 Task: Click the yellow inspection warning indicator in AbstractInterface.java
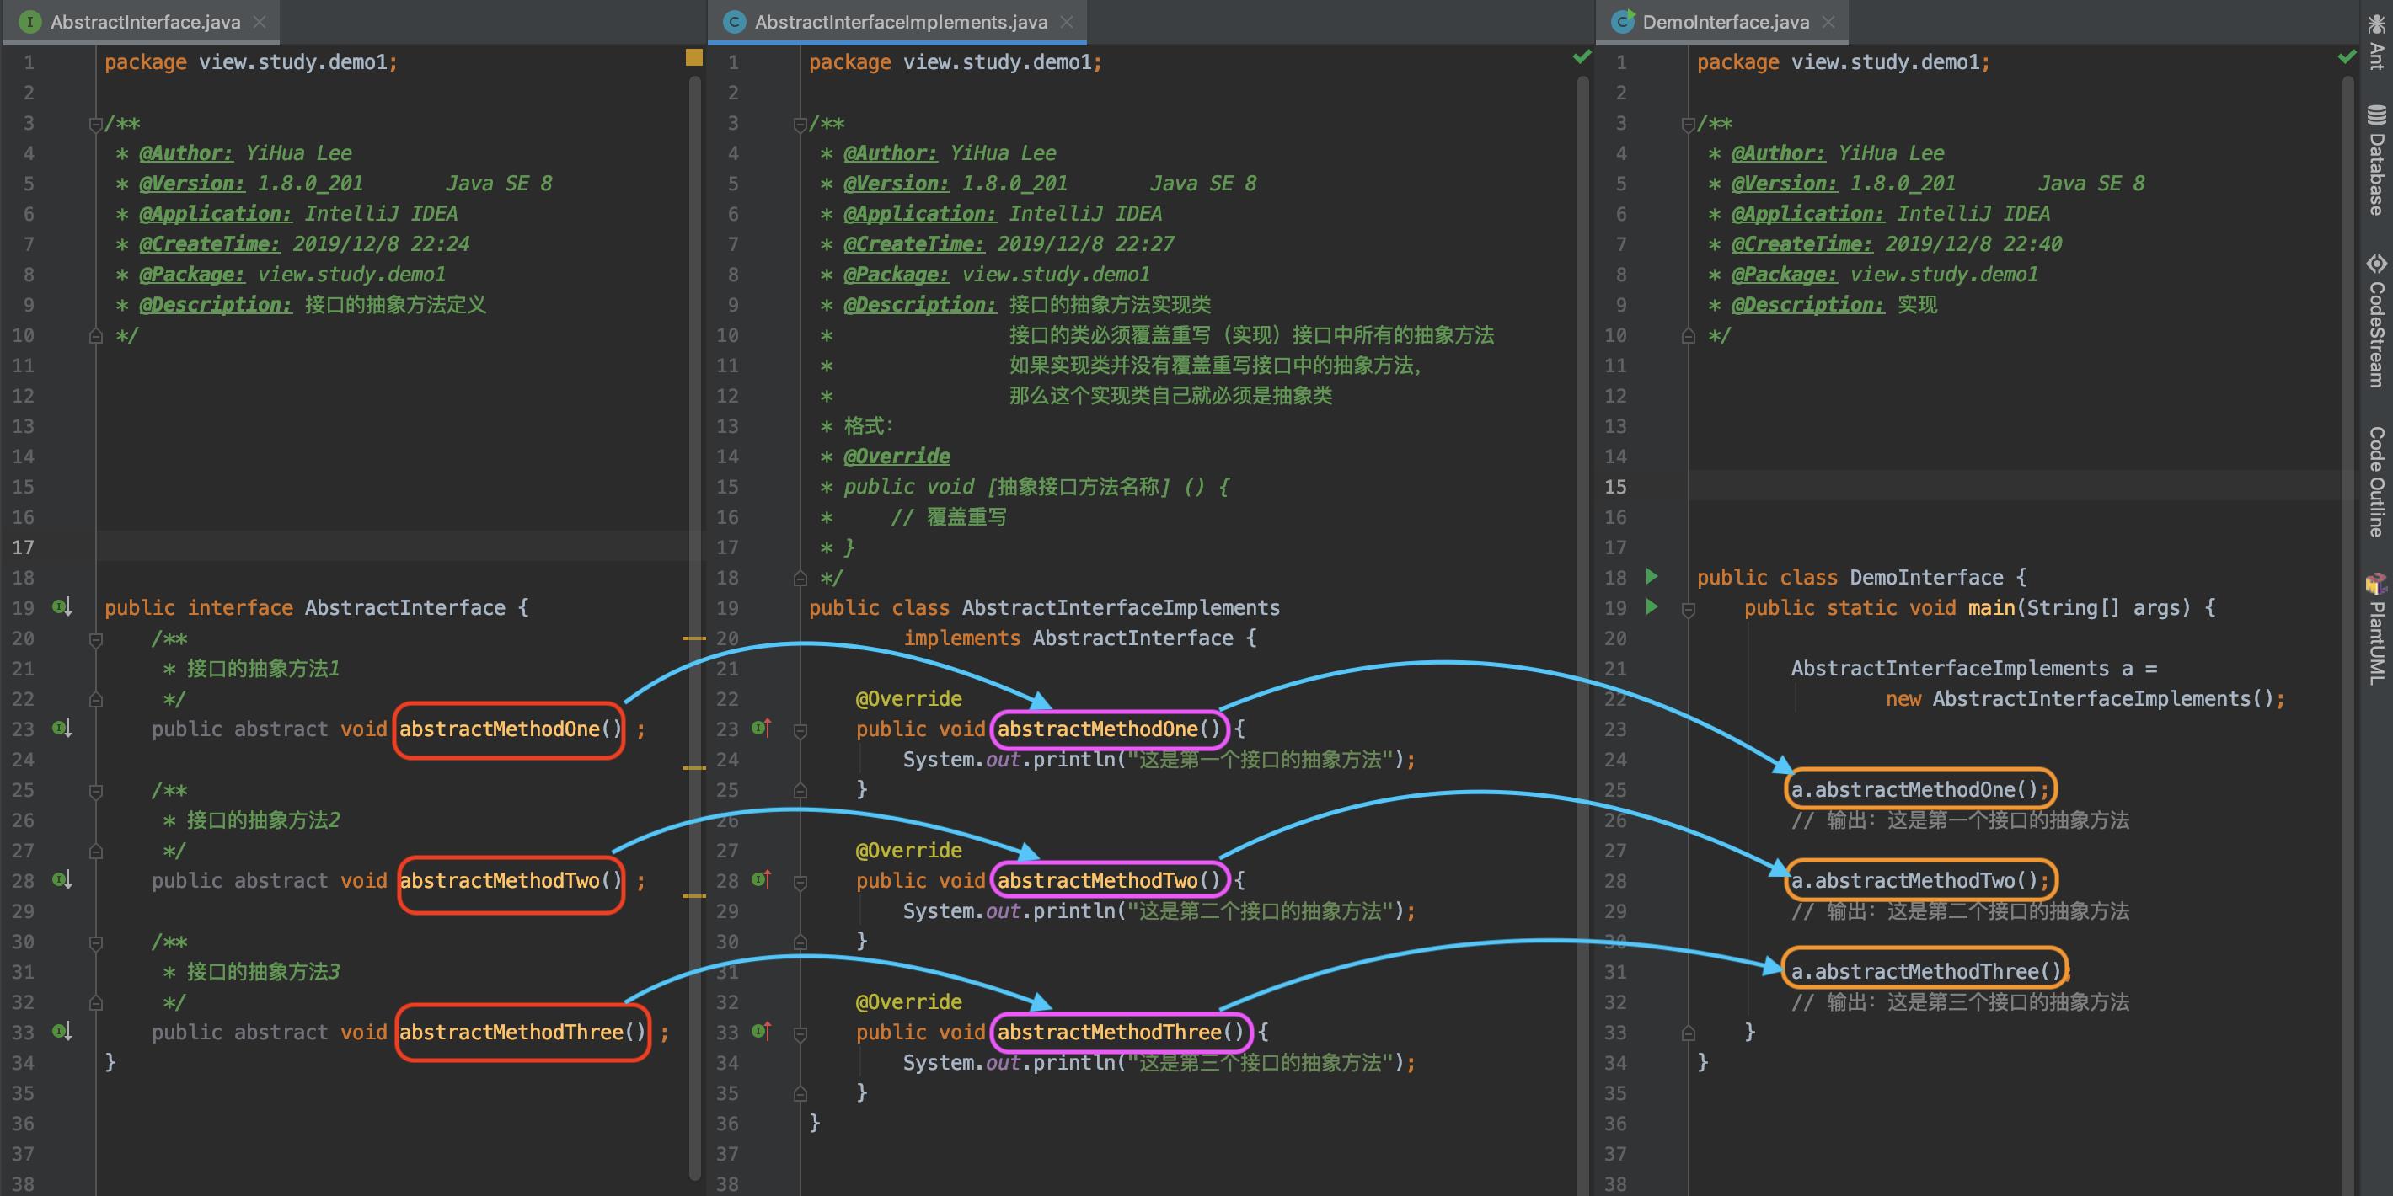pyautogui.click(x=694, y=57)
